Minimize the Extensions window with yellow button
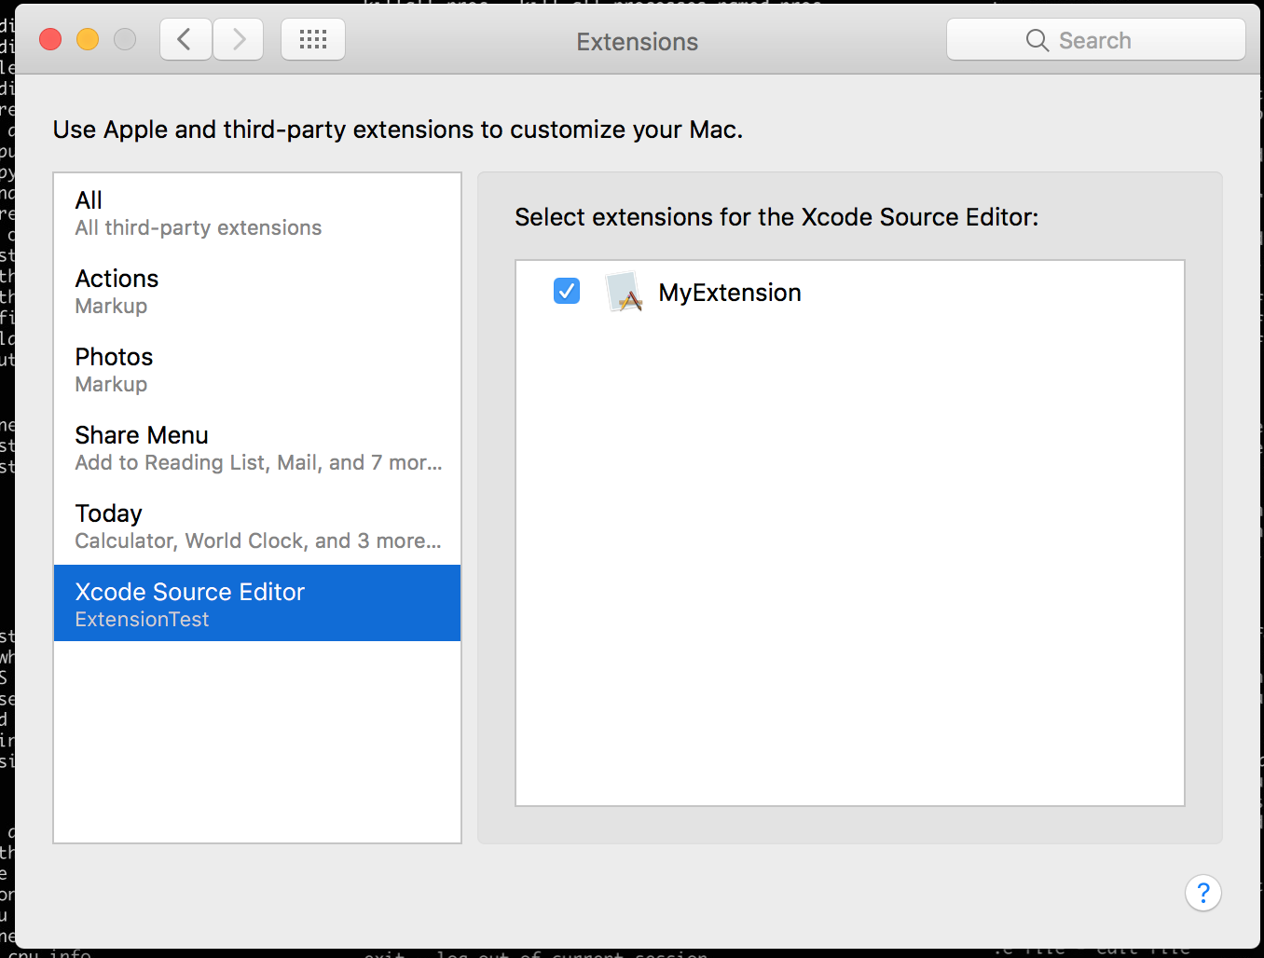 click(88, 39)
